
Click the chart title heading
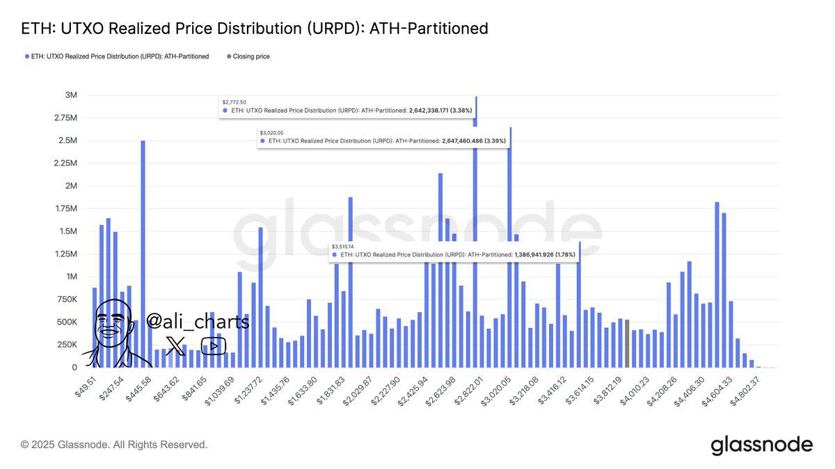(255, 28)
